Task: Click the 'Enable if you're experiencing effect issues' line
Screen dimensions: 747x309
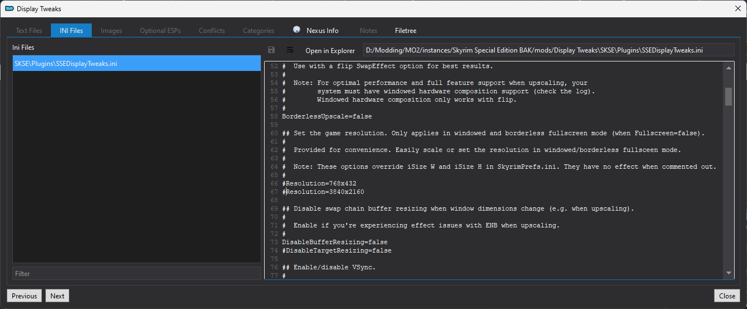Action: point(421,225)
